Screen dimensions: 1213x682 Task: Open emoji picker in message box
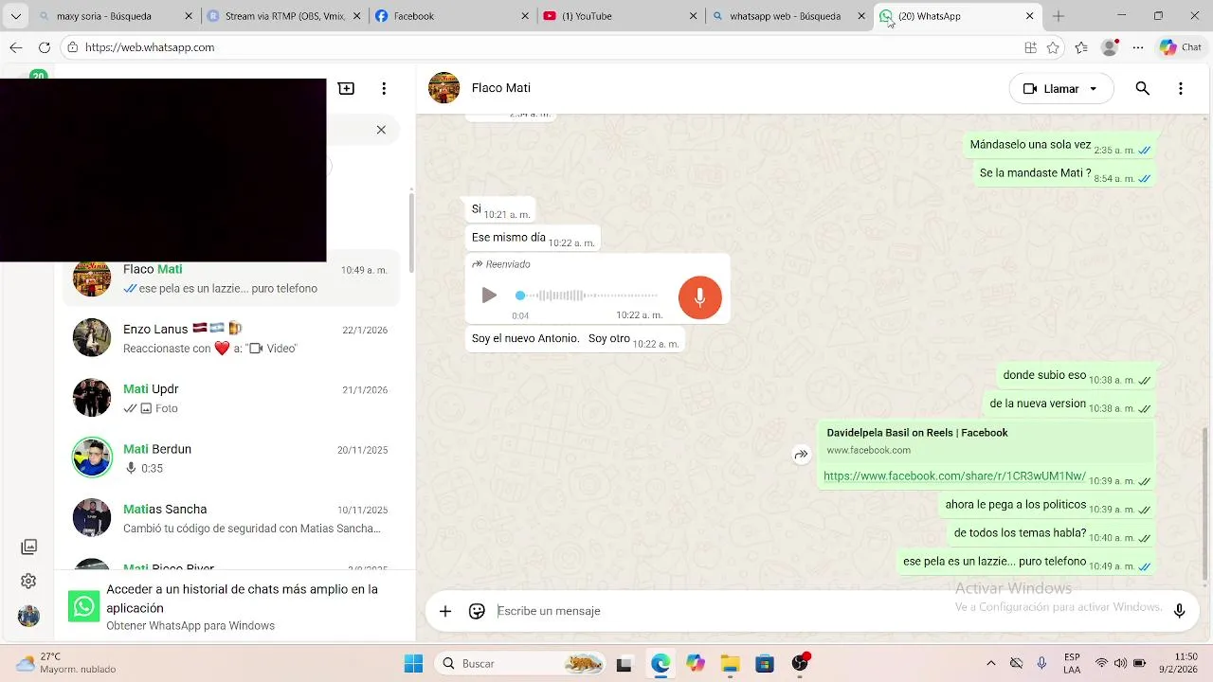477,611
